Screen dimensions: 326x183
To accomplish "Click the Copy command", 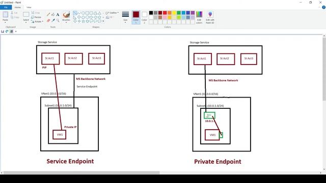I will coord(15,17).
